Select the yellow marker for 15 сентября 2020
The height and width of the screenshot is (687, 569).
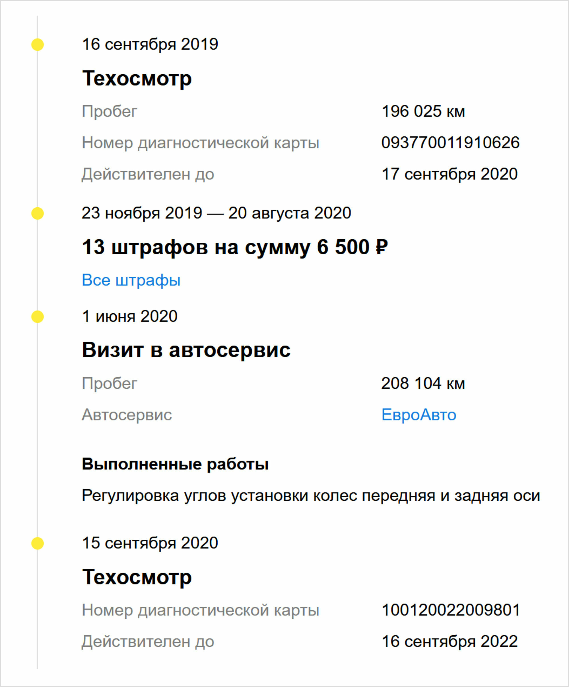click(38, 543)
